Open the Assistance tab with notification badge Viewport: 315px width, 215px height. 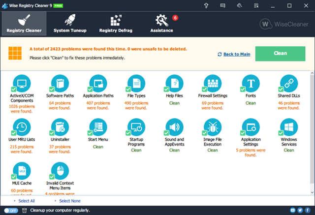tap(162, 24)
